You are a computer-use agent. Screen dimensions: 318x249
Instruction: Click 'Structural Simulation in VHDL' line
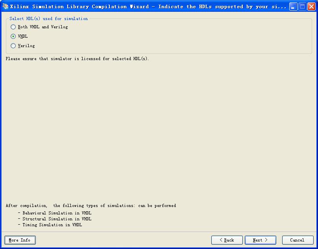click(x=57, y=219)
